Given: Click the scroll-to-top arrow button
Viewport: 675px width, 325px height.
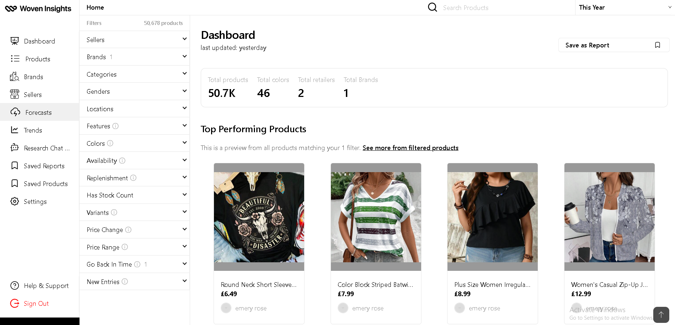Looking at the screenshot, I should tap(661, 315).
